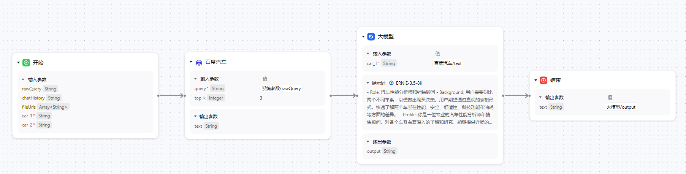This screenshot has width=686, height=174.
Task: Click the Baidu Auto car icon
Action: pos(199,62)
